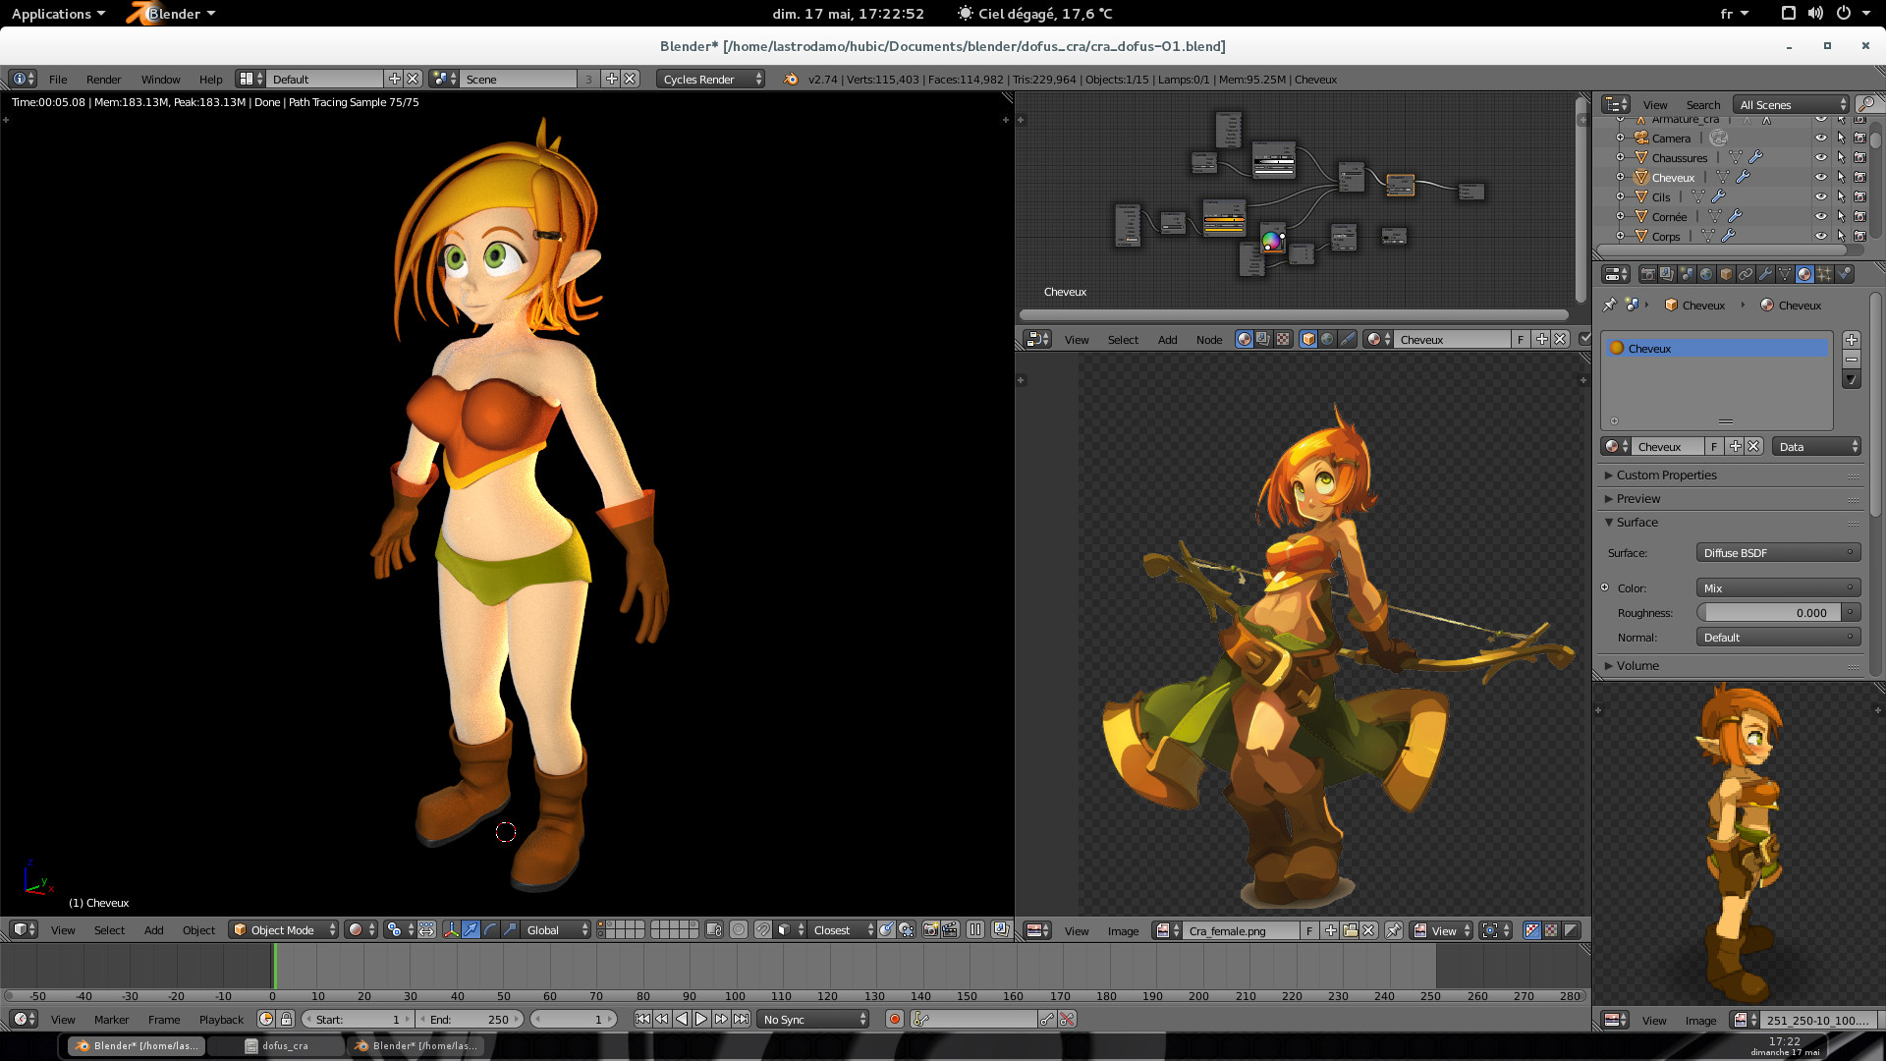This screenshot has width=1886, height=1061.
Task: Click the Mix color input button
Action: (1778, 588)
